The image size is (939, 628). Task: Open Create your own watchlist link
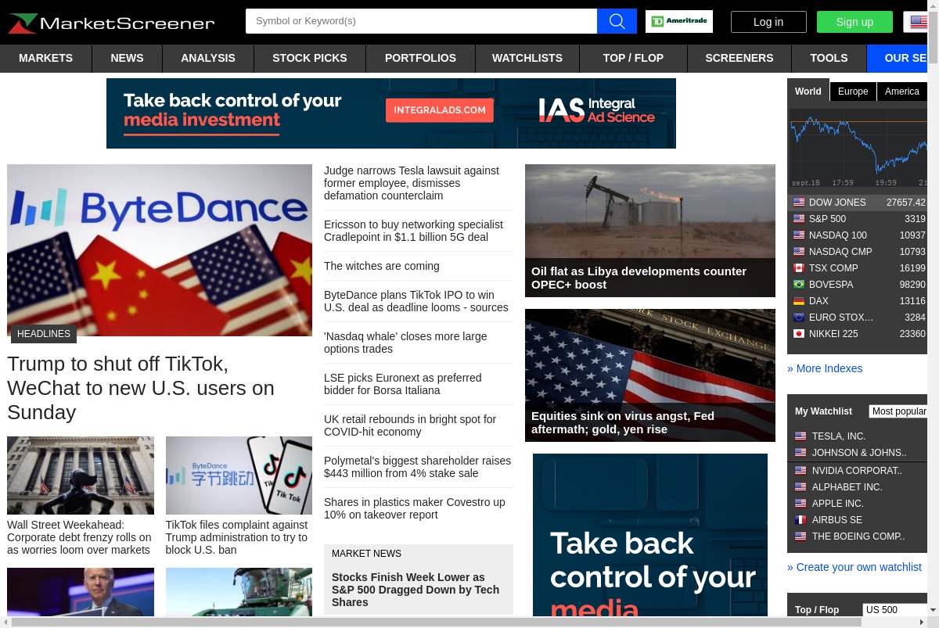click(854, 567)
